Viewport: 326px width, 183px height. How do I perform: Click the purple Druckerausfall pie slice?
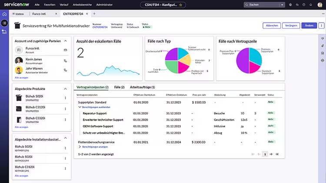pyautogui.click(x=172, y=54)
